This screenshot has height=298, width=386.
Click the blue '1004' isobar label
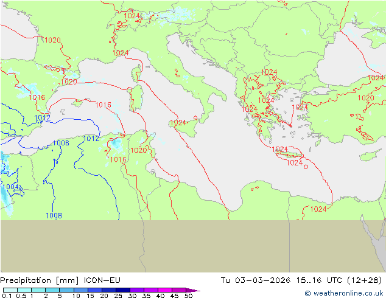[x=11, y=187]
